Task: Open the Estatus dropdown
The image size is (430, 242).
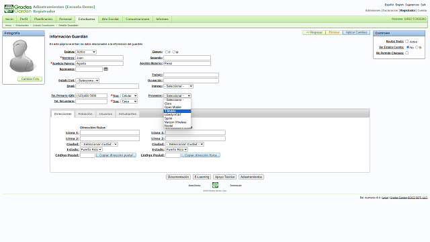Action: point(86,52)
